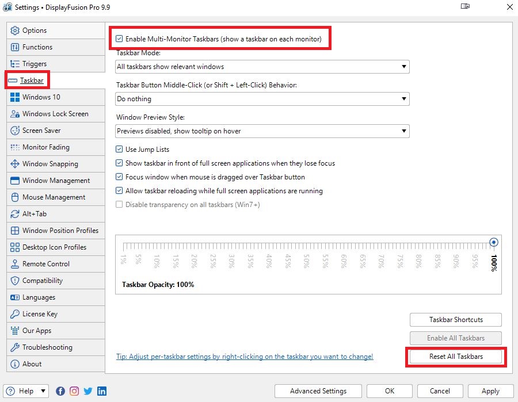The height and width of the screenshot is (402, 518).
Task: Open the Window Preview Style dropdown
Action: 262,131
